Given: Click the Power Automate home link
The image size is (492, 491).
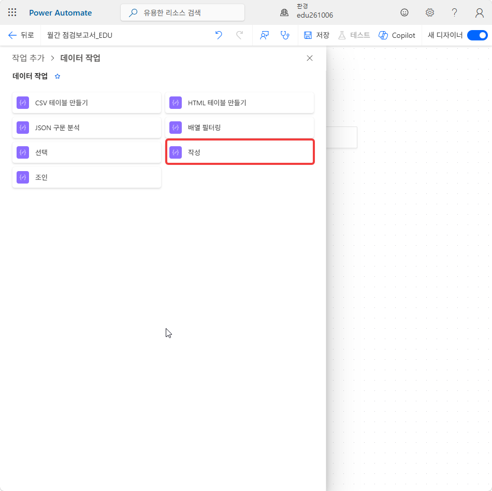Looking at the screenshot, I should click(x=60, y=13).
